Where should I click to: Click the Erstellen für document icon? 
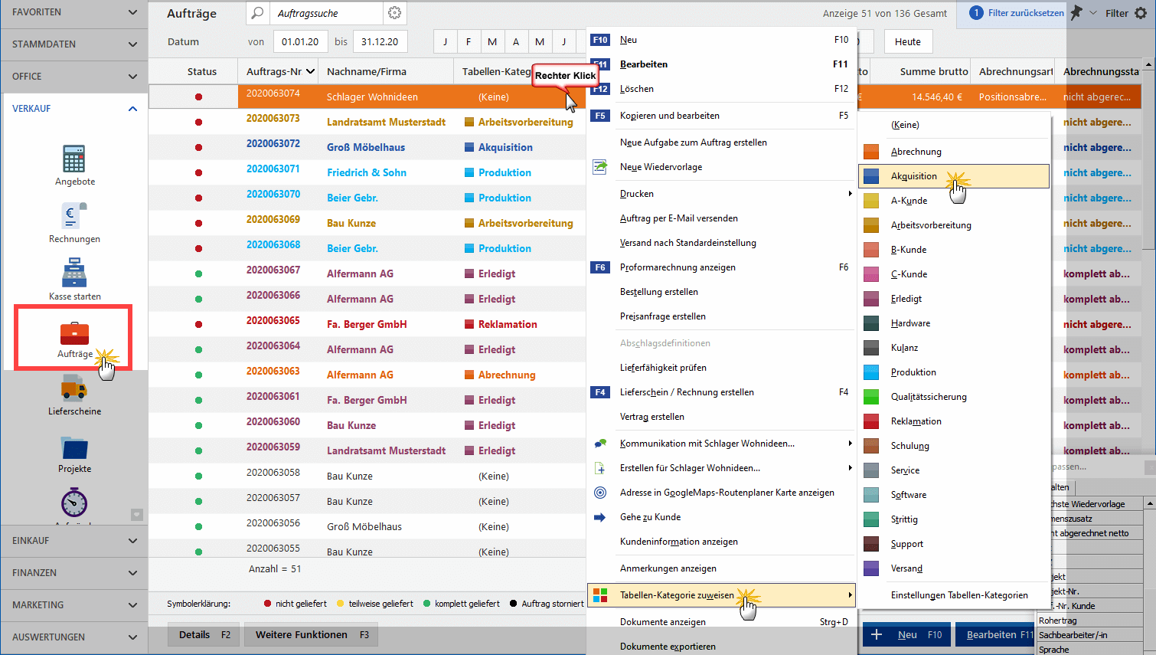click(x=600, y=468)
